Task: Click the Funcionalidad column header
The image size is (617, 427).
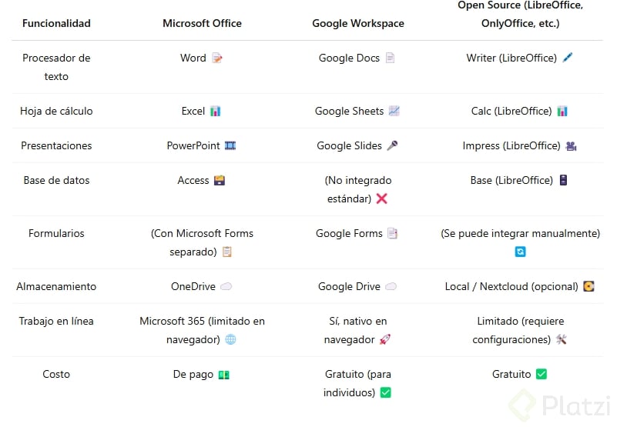Action: [56, 23]
